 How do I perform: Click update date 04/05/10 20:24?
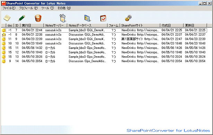(195, 57)
